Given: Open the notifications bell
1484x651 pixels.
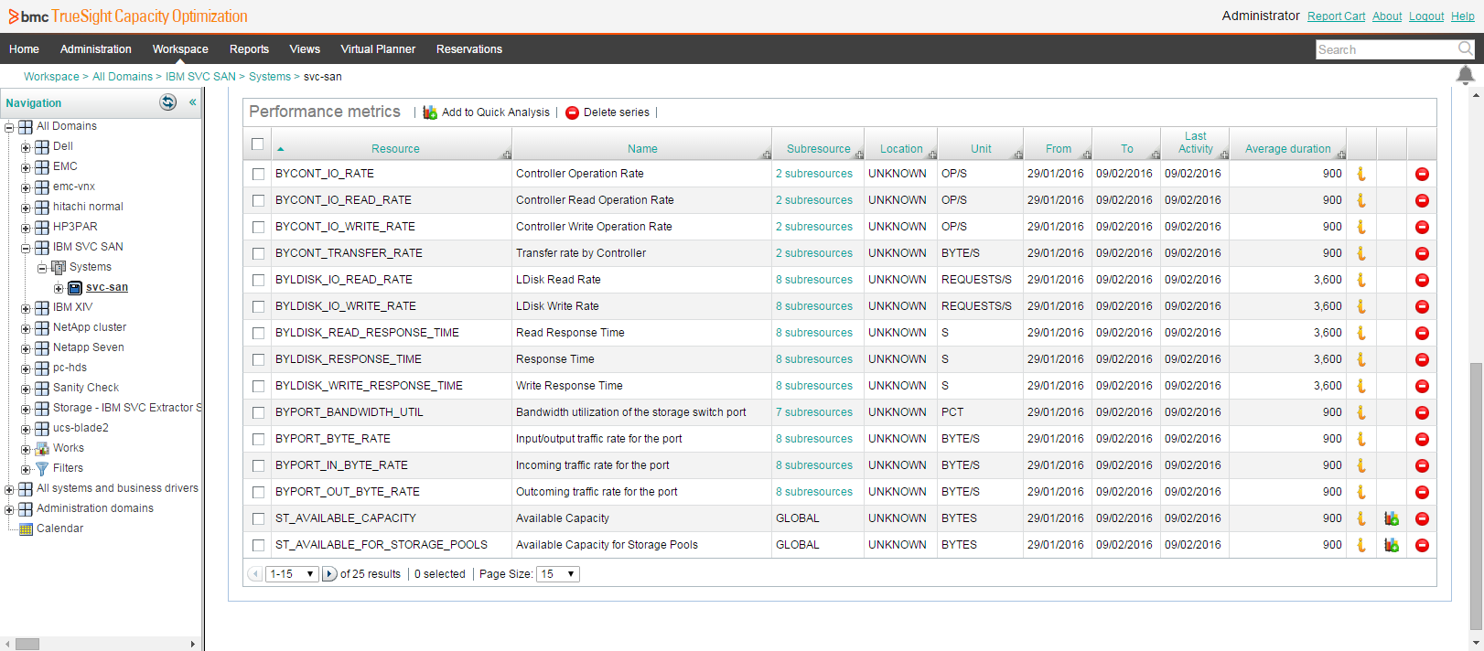Looking at the screenshot, I should coord(1466,75).
